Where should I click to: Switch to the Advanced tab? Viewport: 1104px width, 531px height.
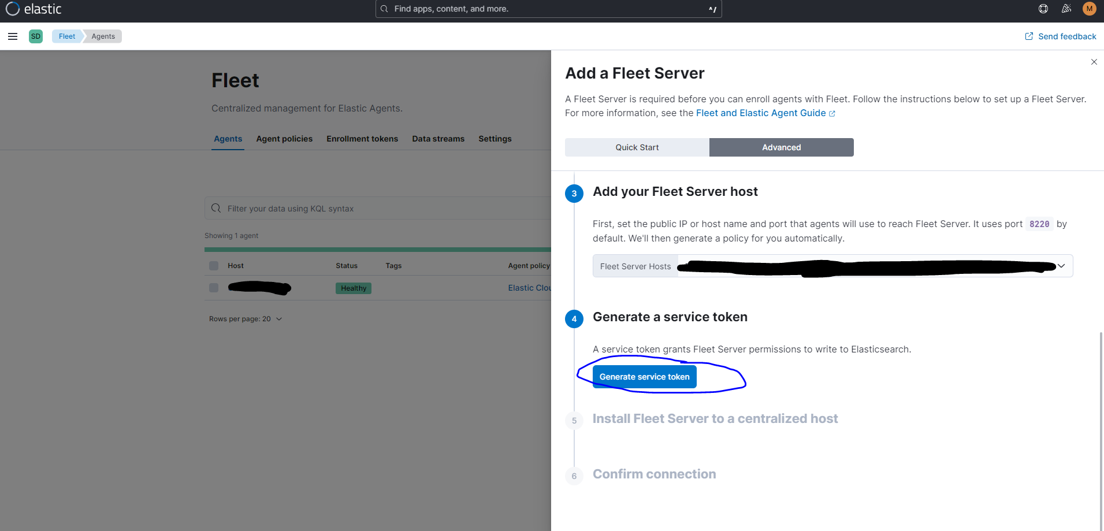tap(782, 147)
